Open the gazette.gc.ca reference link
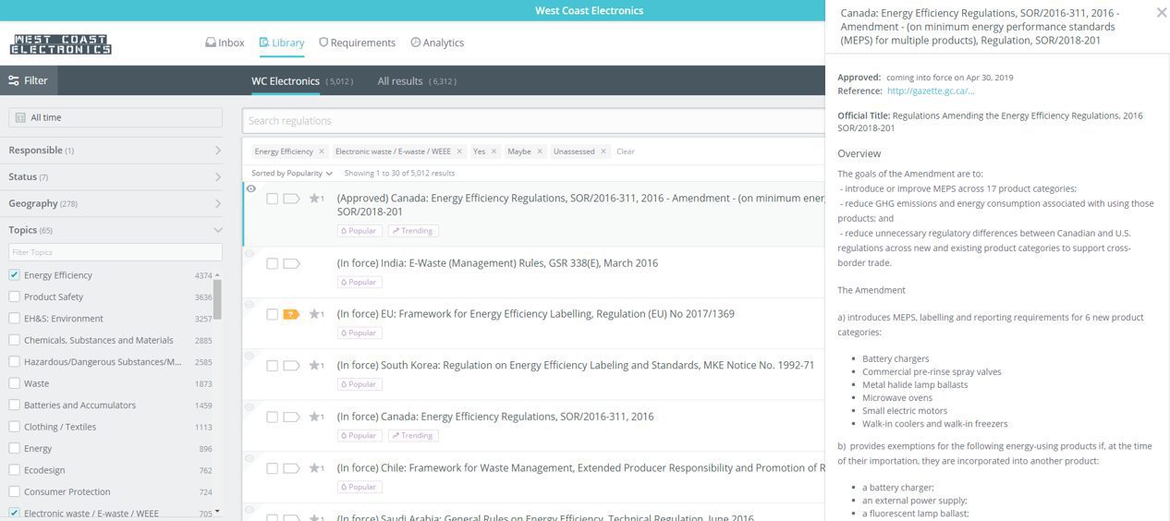The width and height of the screenshot is (1170, 521). click(x=931, y=91)
